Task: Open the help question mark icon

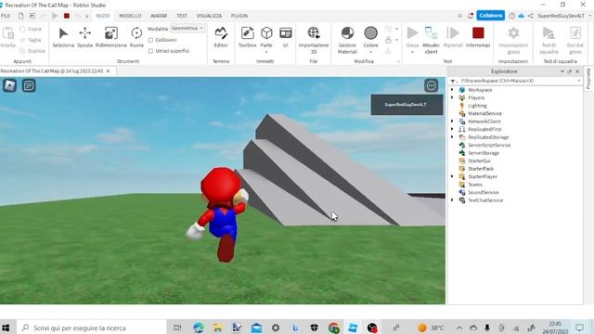Action: [x=511, y=16]
